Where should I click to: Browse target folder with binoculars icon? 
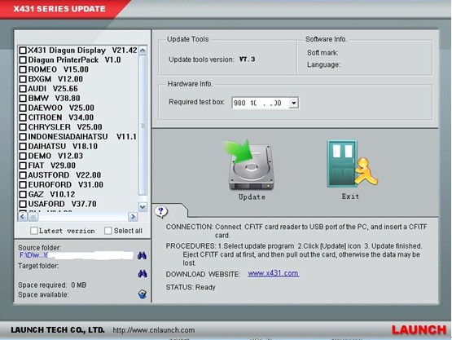coord(142,274)
